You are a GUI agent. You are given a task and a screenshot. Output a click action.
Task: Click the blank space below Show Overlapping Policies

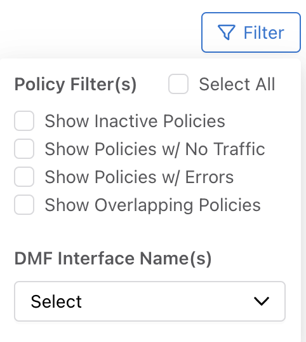150,232
